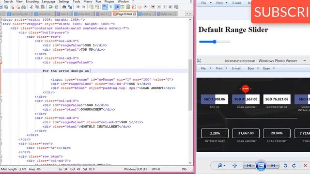Close the Page10.html tab with red X
Screen dimensions: 310x174
coord(135,14)
